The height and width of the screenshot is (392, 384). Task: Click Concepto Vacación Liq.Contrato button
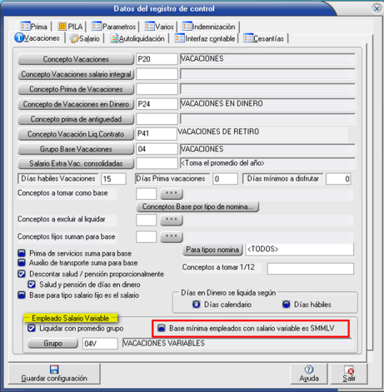point(76,134)
